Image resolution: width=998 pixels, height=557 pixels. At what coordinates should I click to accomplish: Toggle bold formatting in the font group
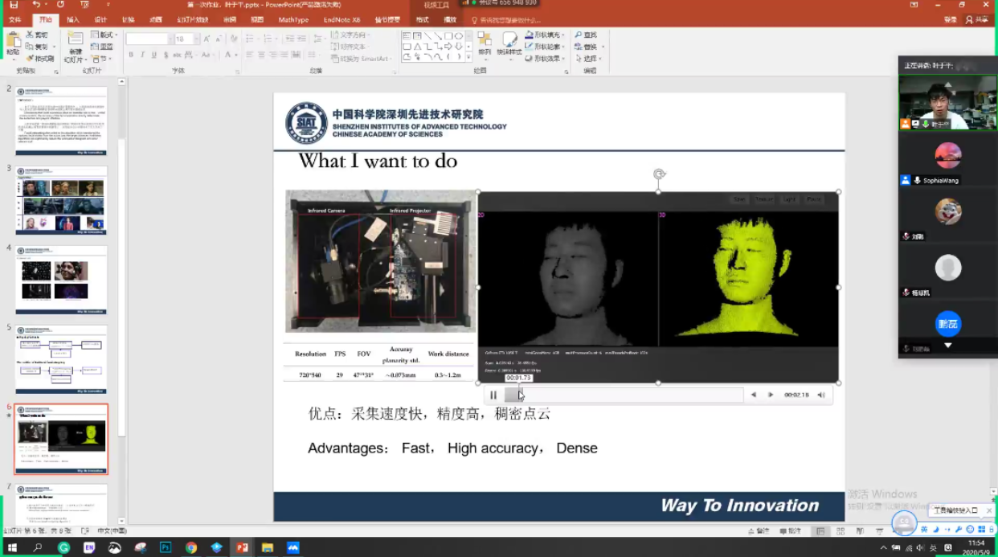tap(131, 55)
